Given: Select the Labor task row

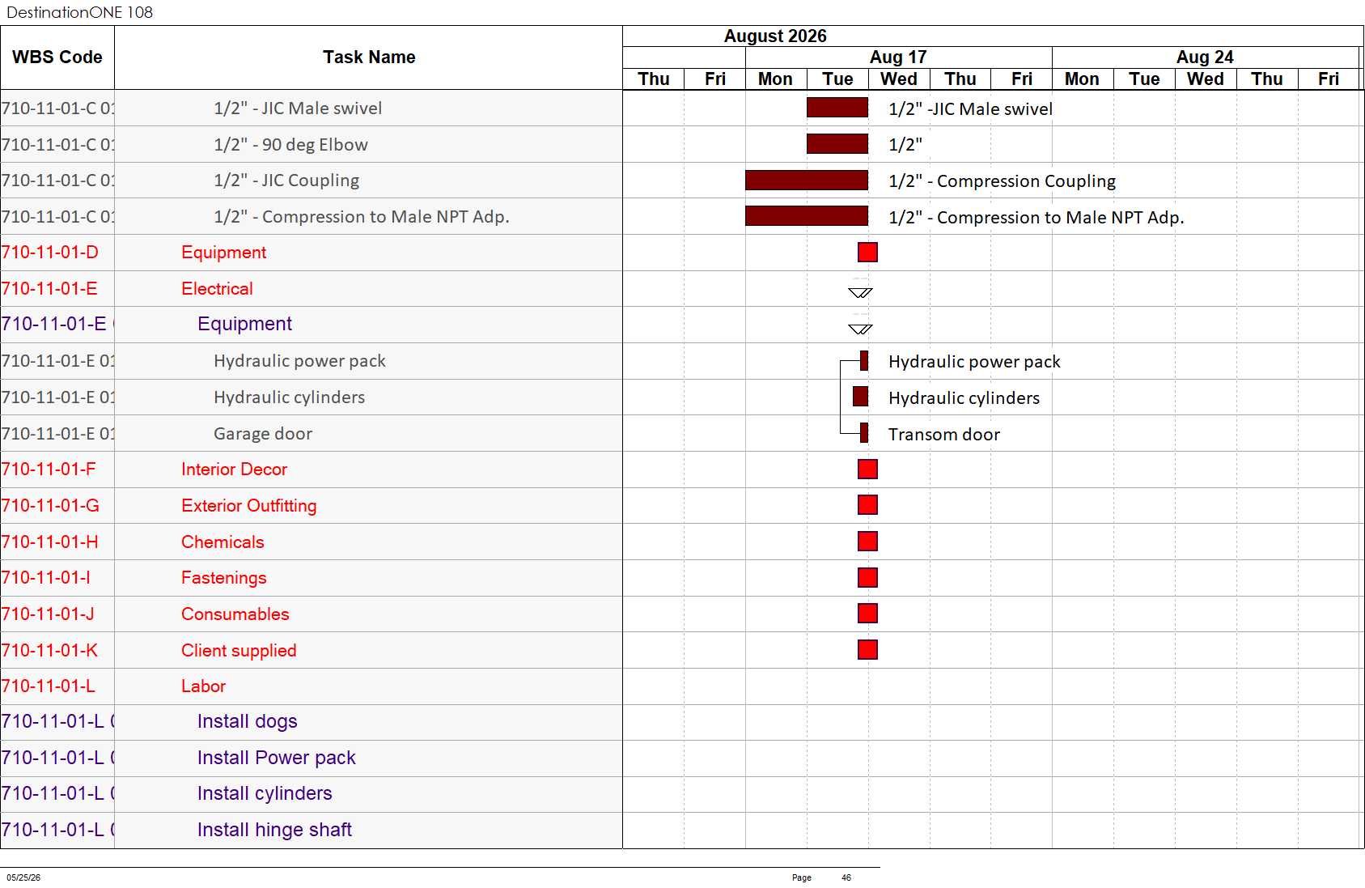Looking at the screenshot, I should [x=312, y=686].
